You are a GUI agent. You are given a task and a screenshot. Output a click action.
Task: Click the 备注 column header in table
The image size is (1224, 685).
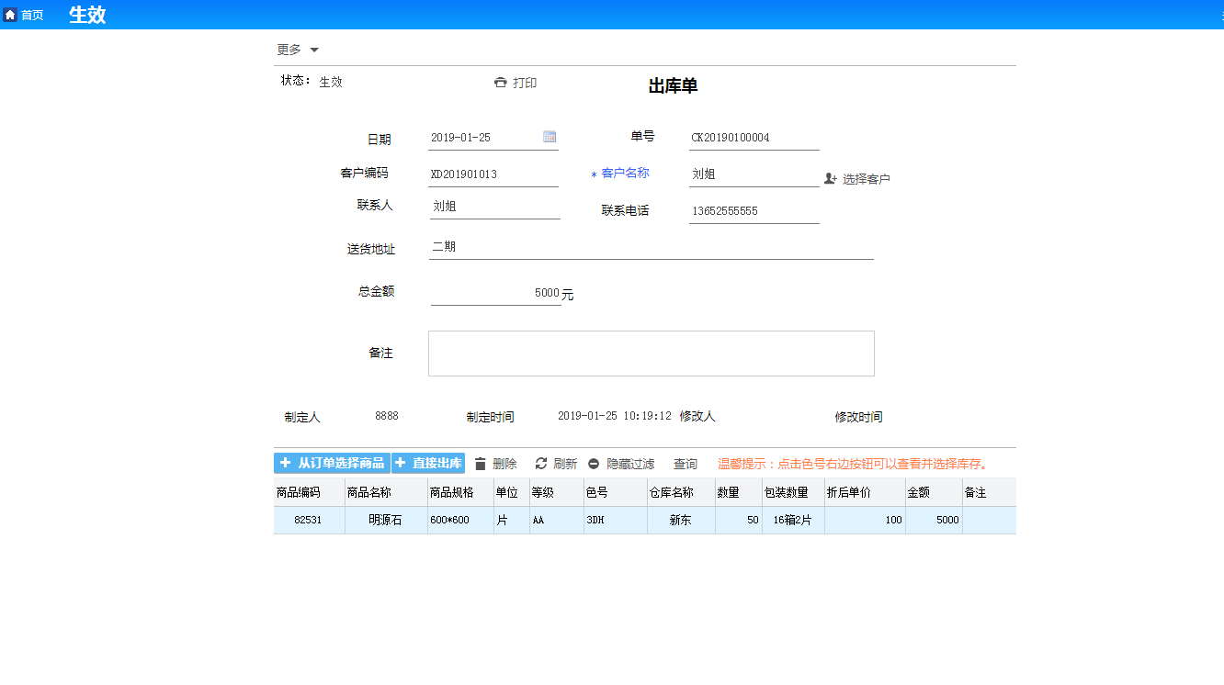[x=990, y=492]
